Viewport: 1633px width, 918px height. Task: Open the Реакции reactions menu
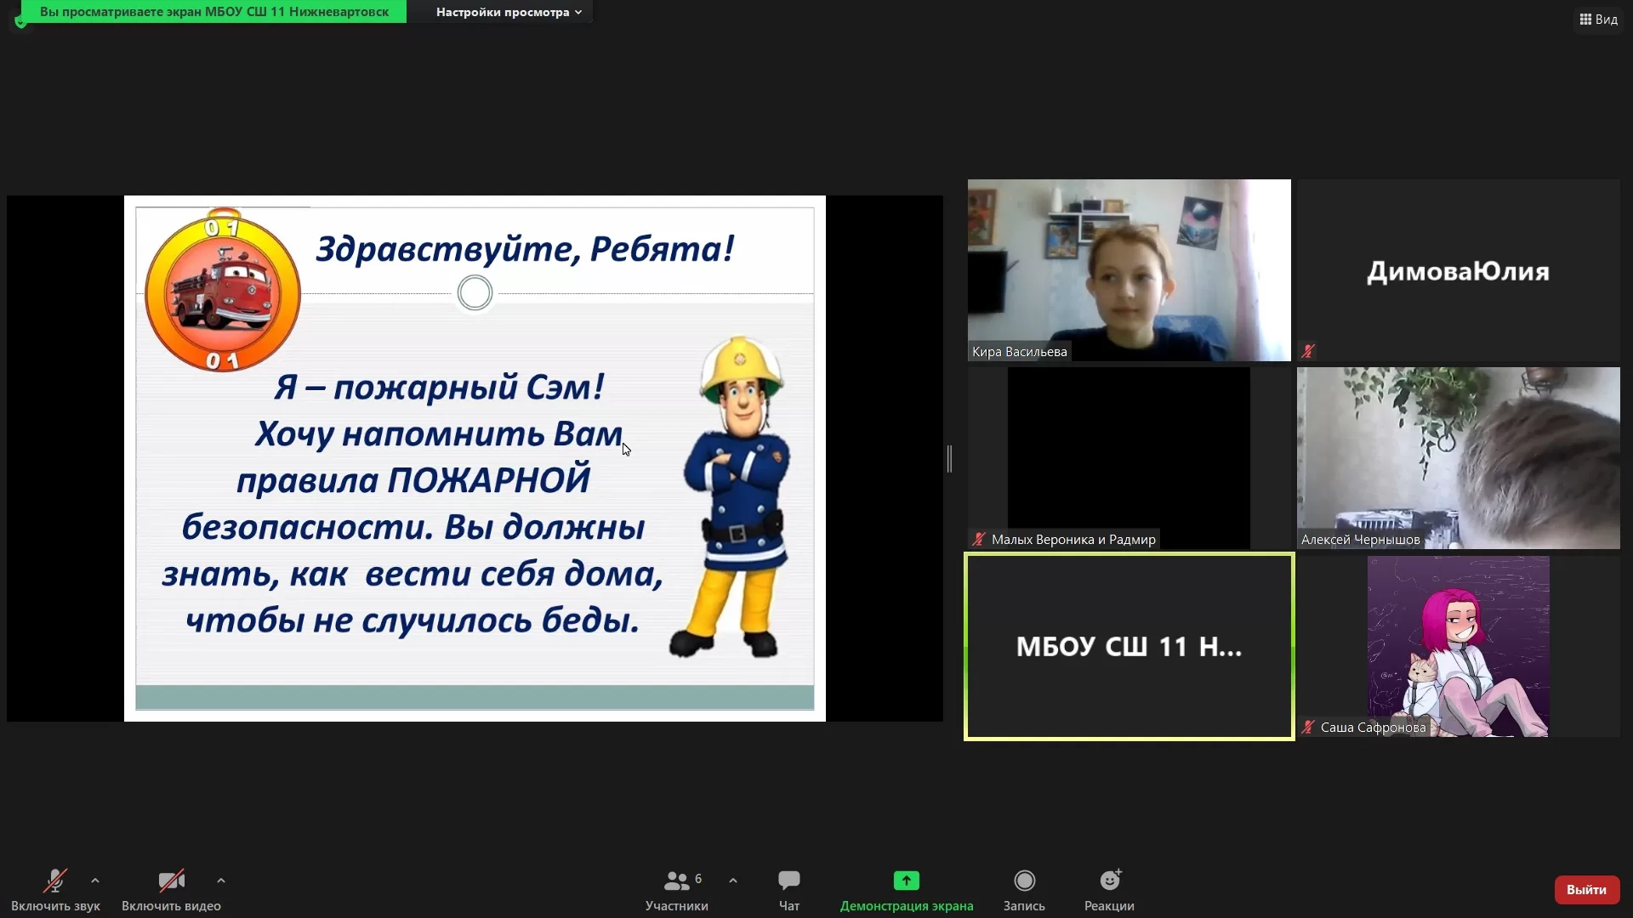coord(1109,890)
